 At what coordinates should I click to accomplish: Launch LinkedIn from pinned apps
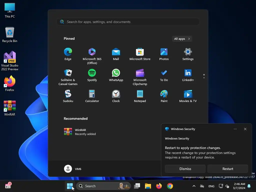(x=188, y=75)
